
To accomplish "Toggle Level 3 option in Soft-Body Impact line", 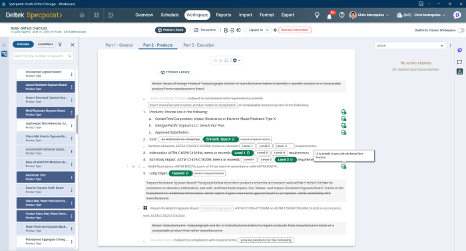I will (286, 160).
